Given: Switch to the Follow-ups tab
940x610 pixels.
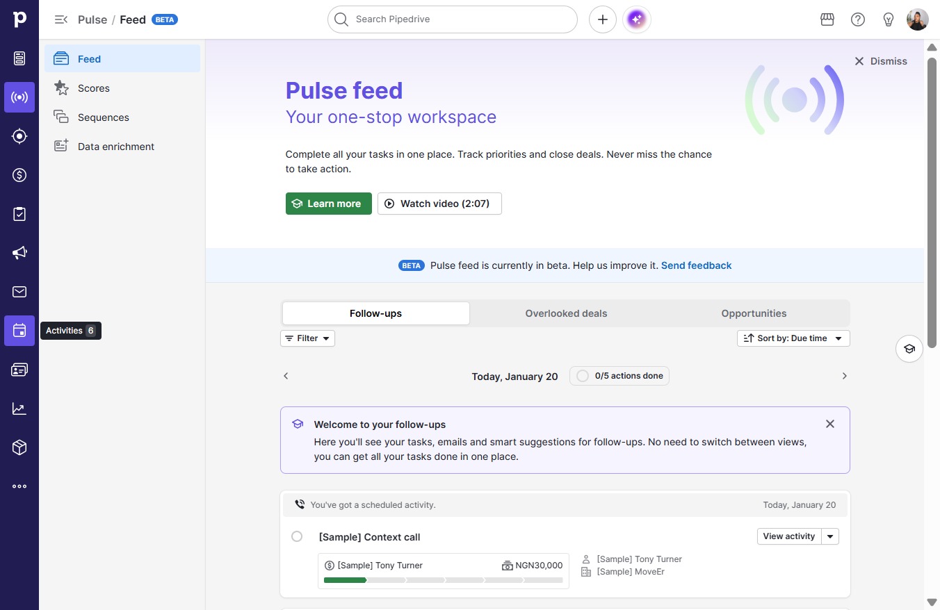Looking at the screenshot, I should click(375, 313).
